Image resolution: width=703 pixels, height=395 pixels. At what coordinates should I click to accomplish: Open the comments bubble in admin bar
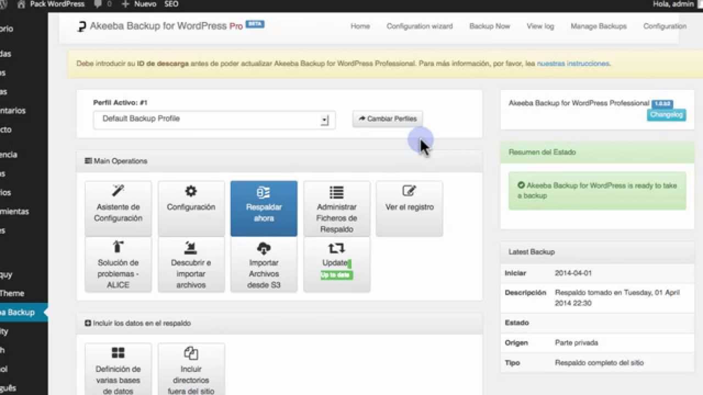click(x=97, y=4)
